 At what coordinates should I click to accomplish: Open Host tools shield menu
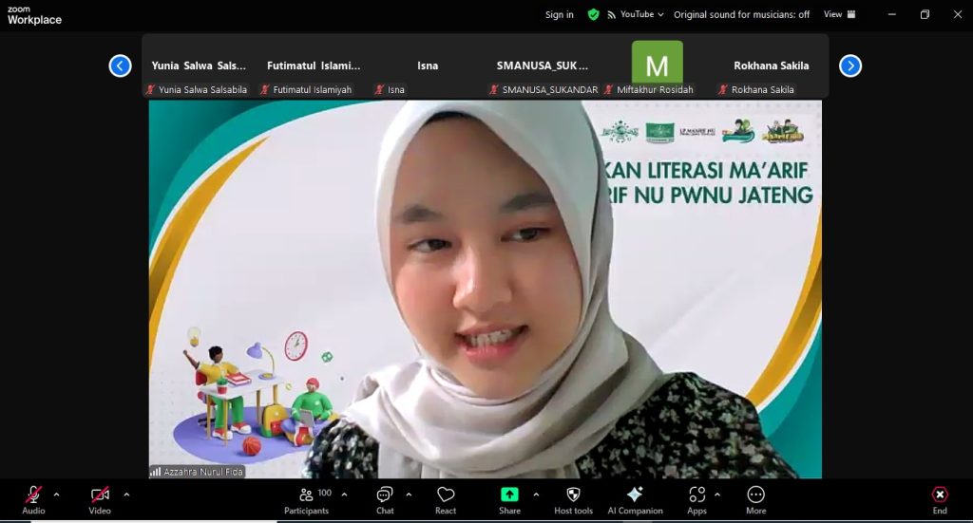(573, 500)
